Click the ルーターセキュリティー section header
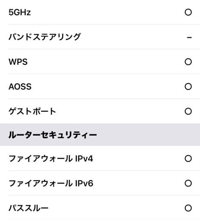Screen dimensions: 200x220 [x=53, y=135]
